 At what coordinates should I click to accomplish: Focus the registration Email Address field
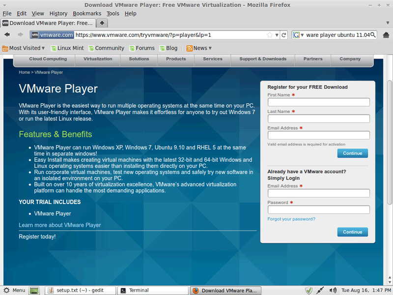(318, 135)
